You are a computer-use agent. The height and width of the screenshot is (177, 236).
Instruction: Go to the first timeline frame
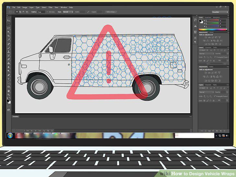coord(28,131)
